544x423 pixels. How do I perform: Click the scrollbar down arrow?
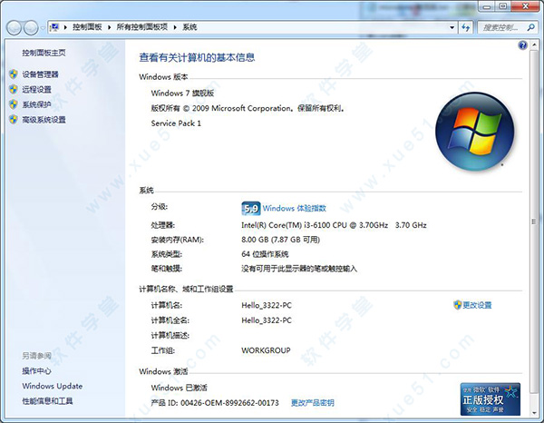tap(534, 413)
